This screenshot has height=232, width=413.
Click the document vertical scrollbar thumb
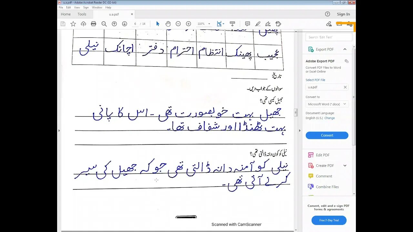click(295, 112)
